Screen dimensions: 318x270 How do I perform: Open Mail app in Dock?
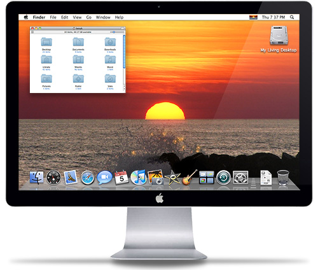point(71,177)
